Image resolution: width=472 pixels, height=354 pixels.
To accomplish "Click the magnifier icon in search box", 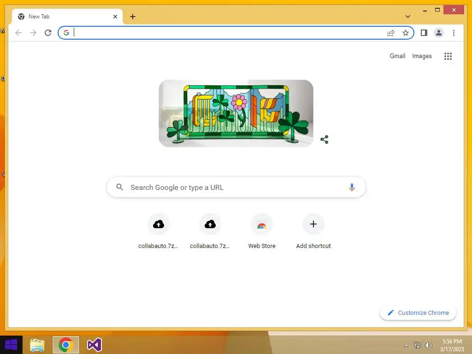I will tap(119, 187).
